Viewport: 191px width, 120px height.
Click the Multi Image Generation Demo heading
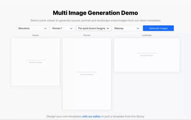tap(95, 13)
